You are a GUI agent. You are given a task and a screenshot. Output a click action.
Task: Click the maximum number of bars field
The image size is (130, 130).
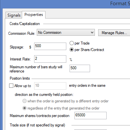tap(80, 68)
